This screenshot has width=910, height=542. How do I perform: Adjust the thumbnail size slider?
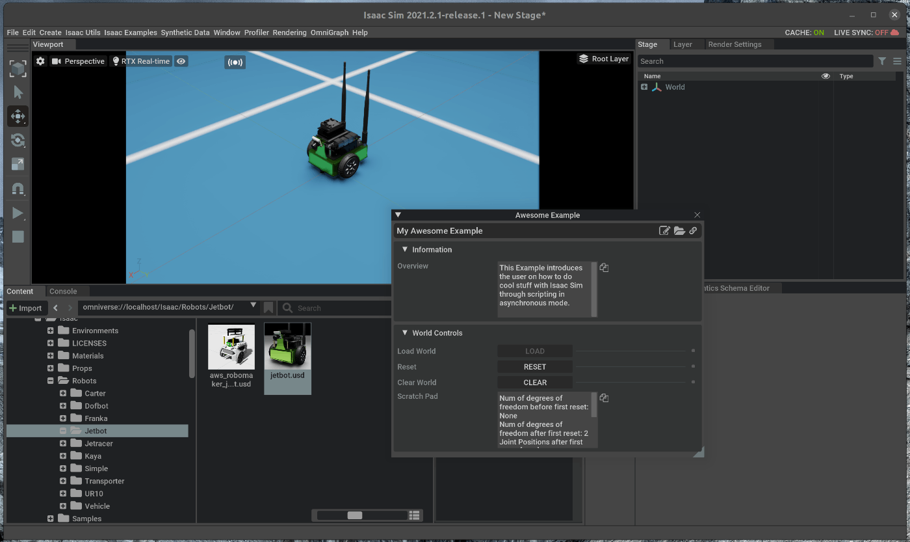(355, 515)
